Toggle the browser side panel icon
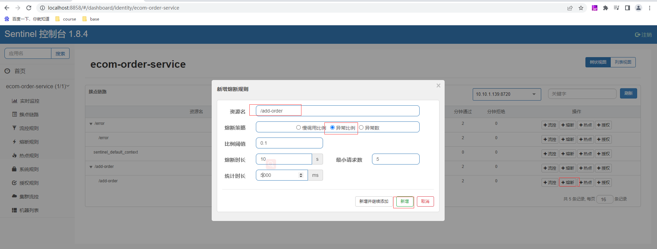This screenshot has width=657, height=249. click(x=628, y=8)
